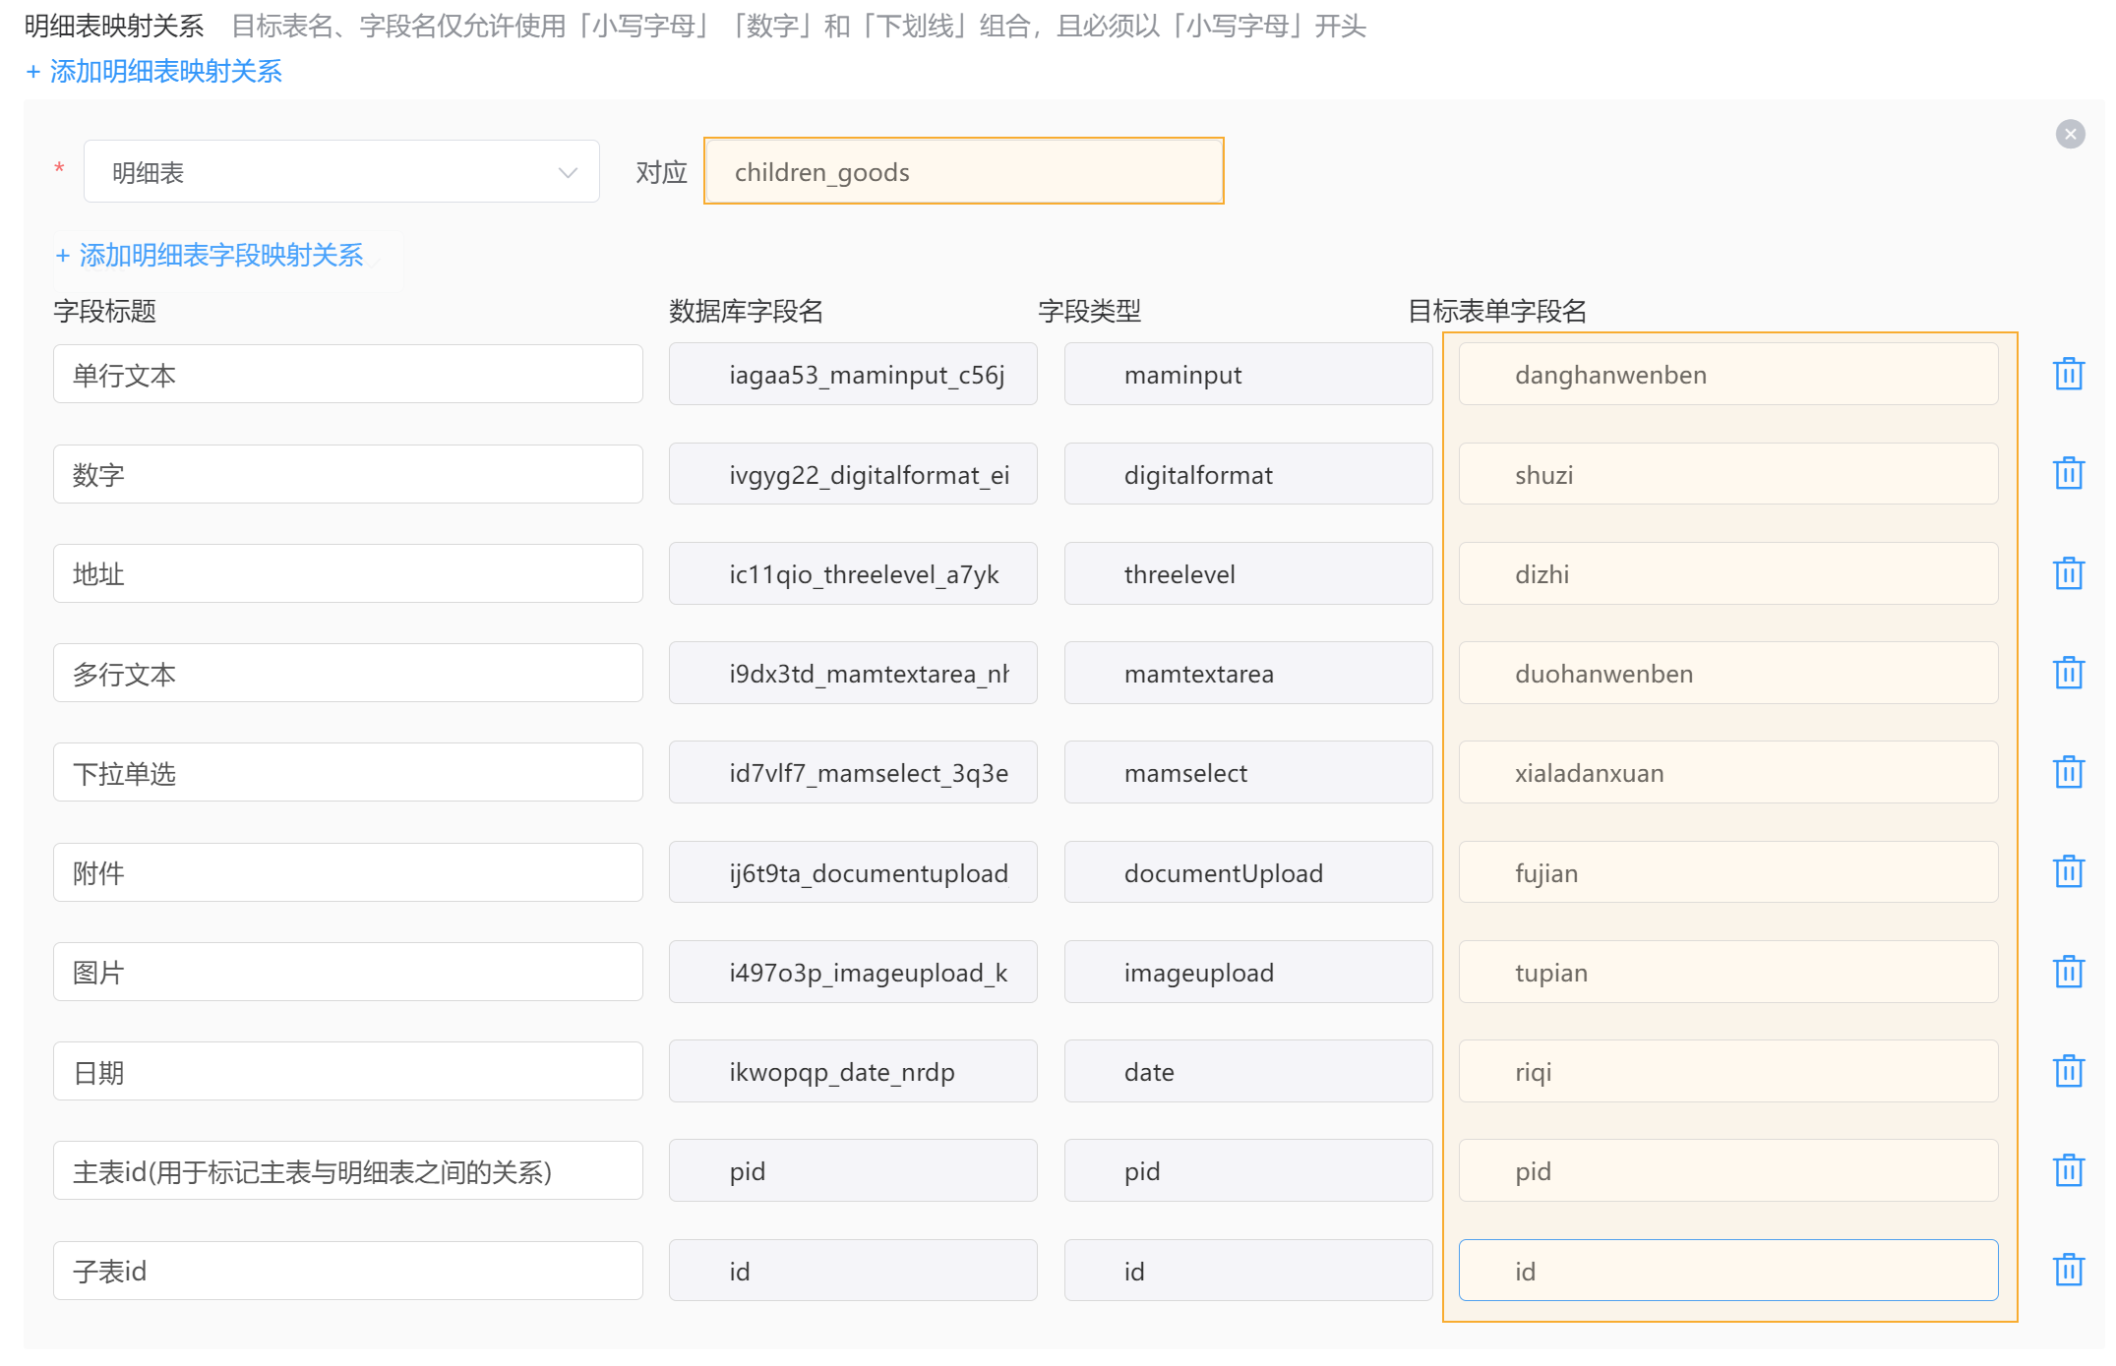Edit the children_goods target table name
Screen dimensions: 2116x1366
coord(963,172)
